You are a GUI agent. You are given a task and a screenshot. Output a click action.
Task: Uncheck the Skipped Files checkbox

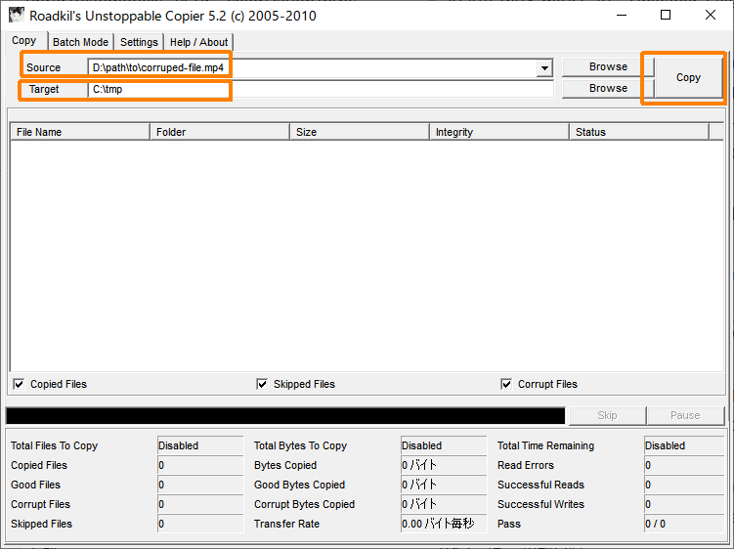pyautogui.click(x=262, y=384)
